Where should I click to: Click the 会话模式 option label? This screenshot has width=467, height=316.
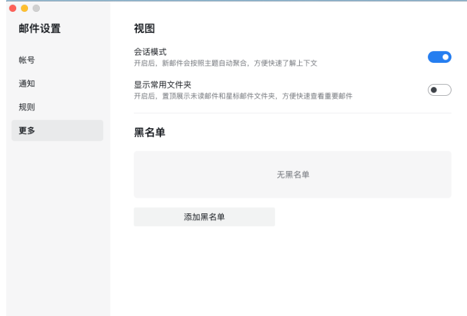click(x=150, y=52)
